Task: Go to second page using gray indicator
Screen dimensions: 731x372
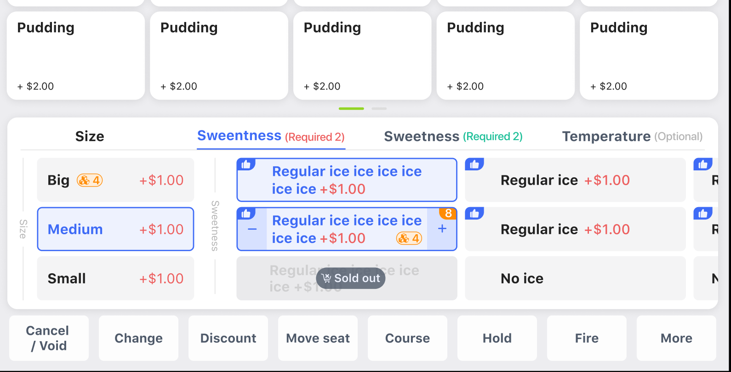Action: 379,108
